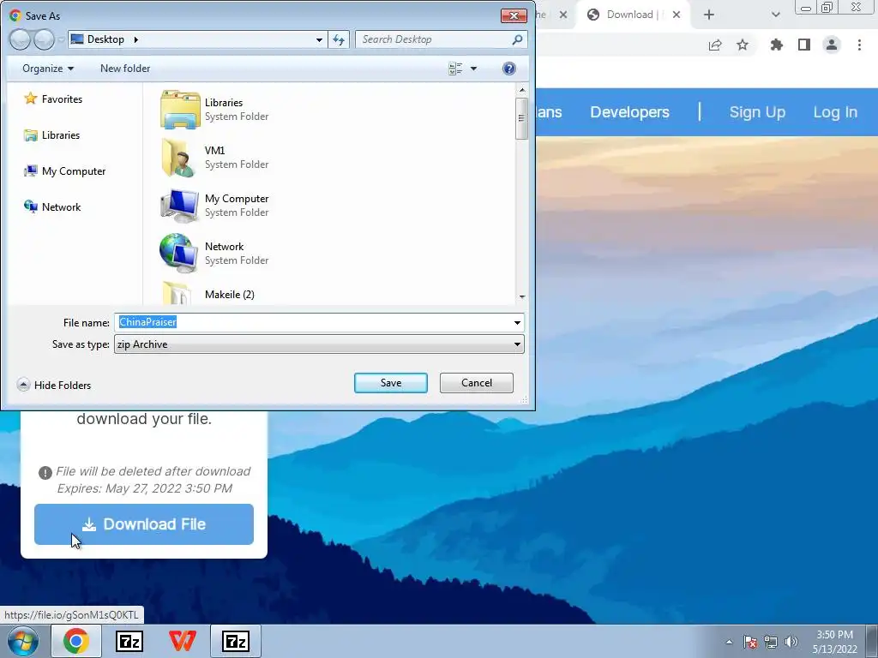Click the refresh button next to address bar
This screenshot has height=658, width=878.
339,39
